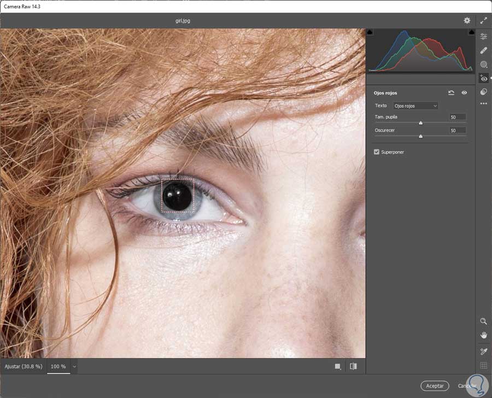Viewport: 492px width, 398px height.
Task: Toggle the color sampler eyedropper tool
Action: [x=483, y=352]
